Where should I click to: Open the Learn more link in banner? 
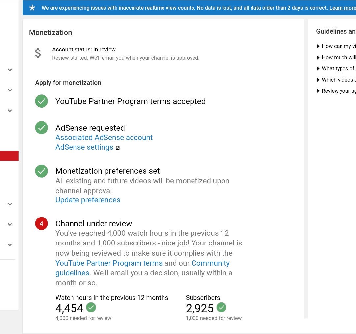342,8
